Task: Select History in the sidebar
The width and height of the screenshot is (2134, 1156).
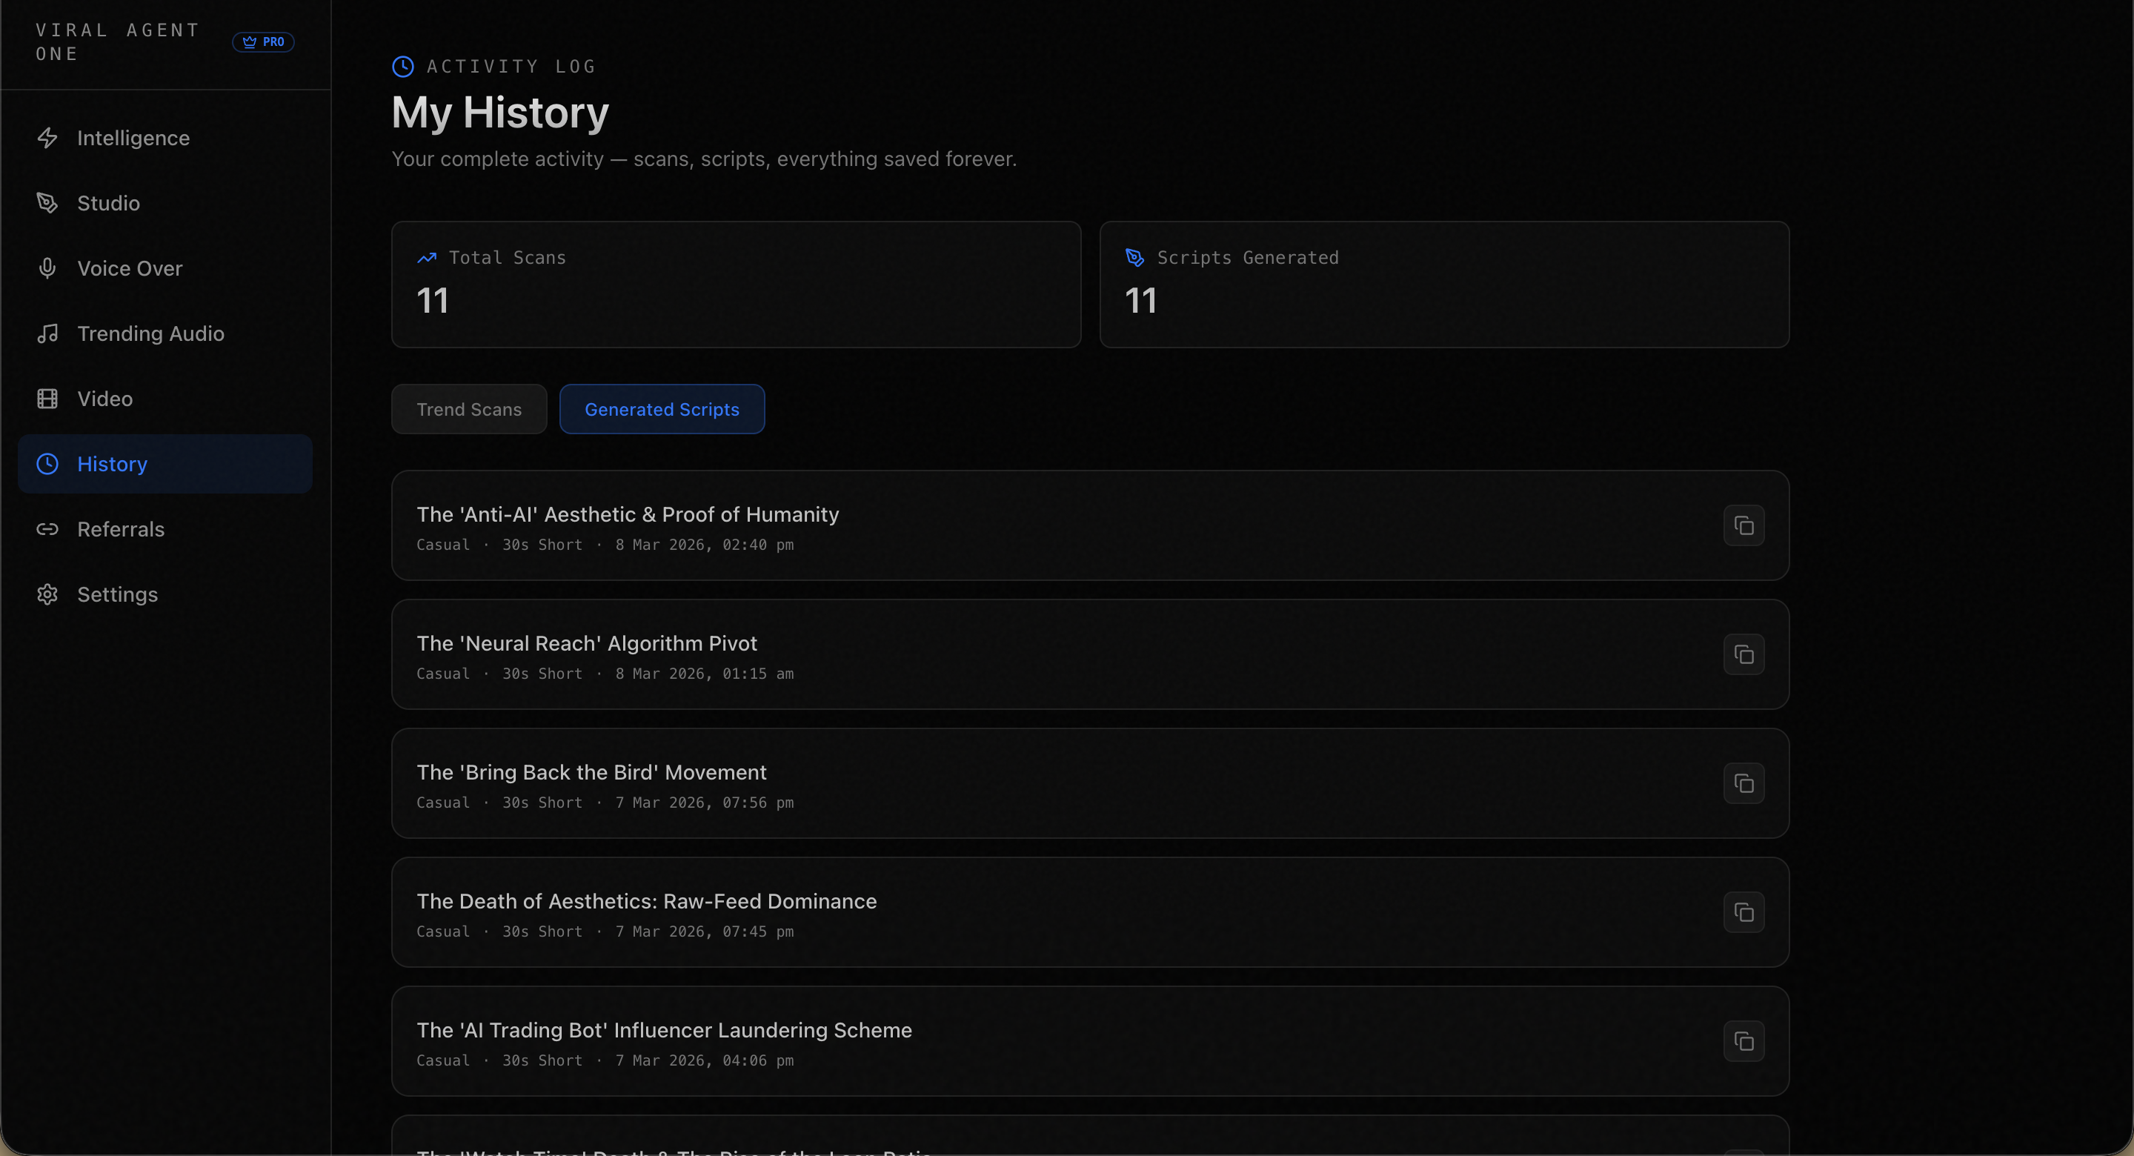Action: [164, 464]
